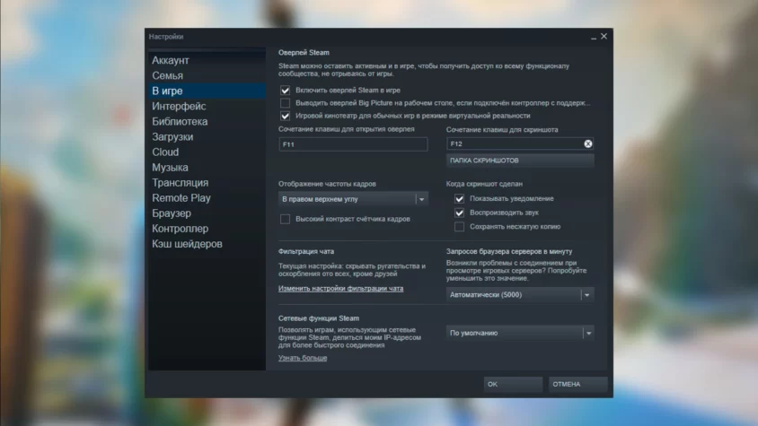758x426 pixels.
Task: Expand the frame rate display position dropdown
Action: click(353, 199)
